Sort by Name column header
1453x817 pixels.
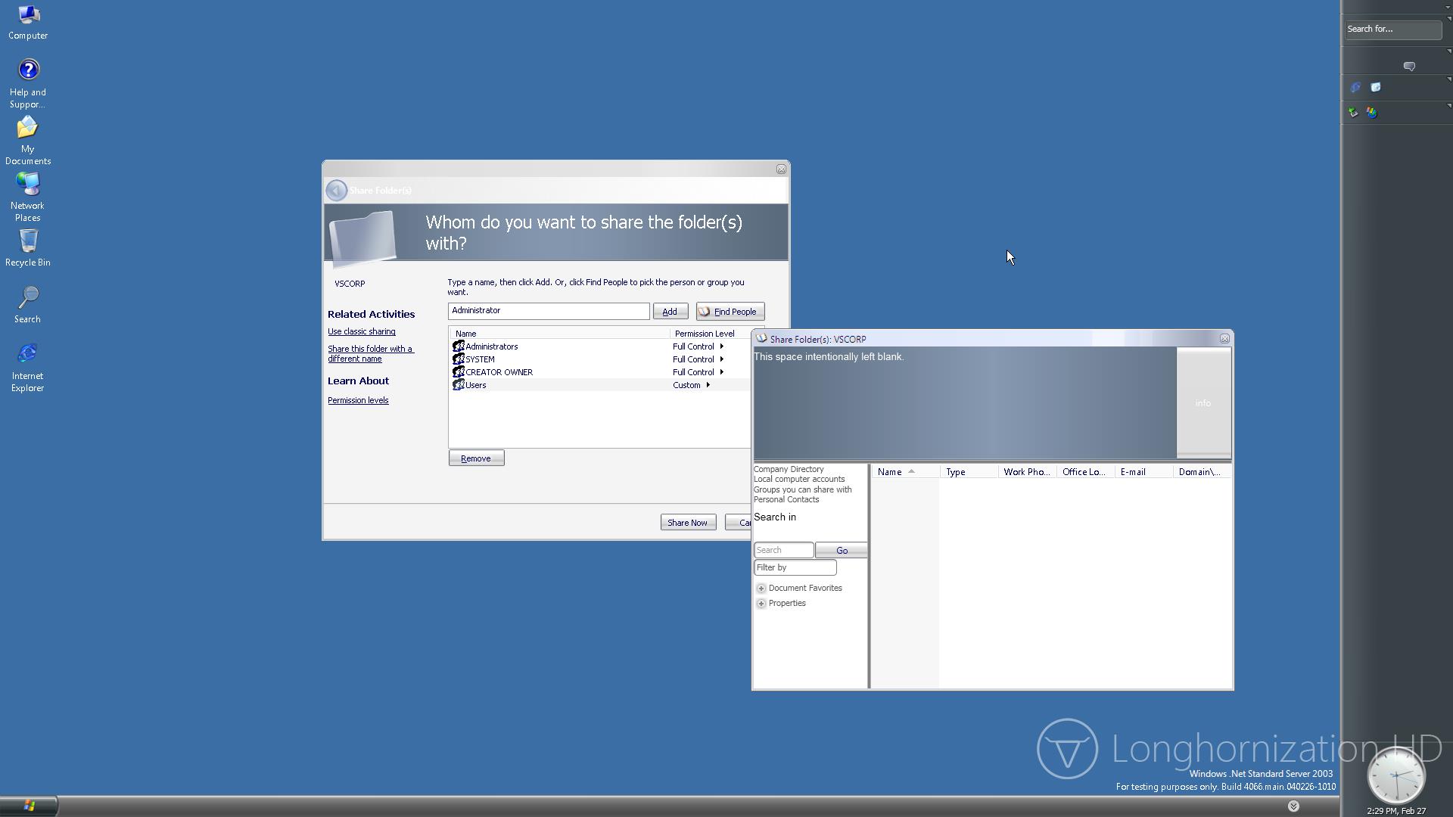tap(890, 472)
